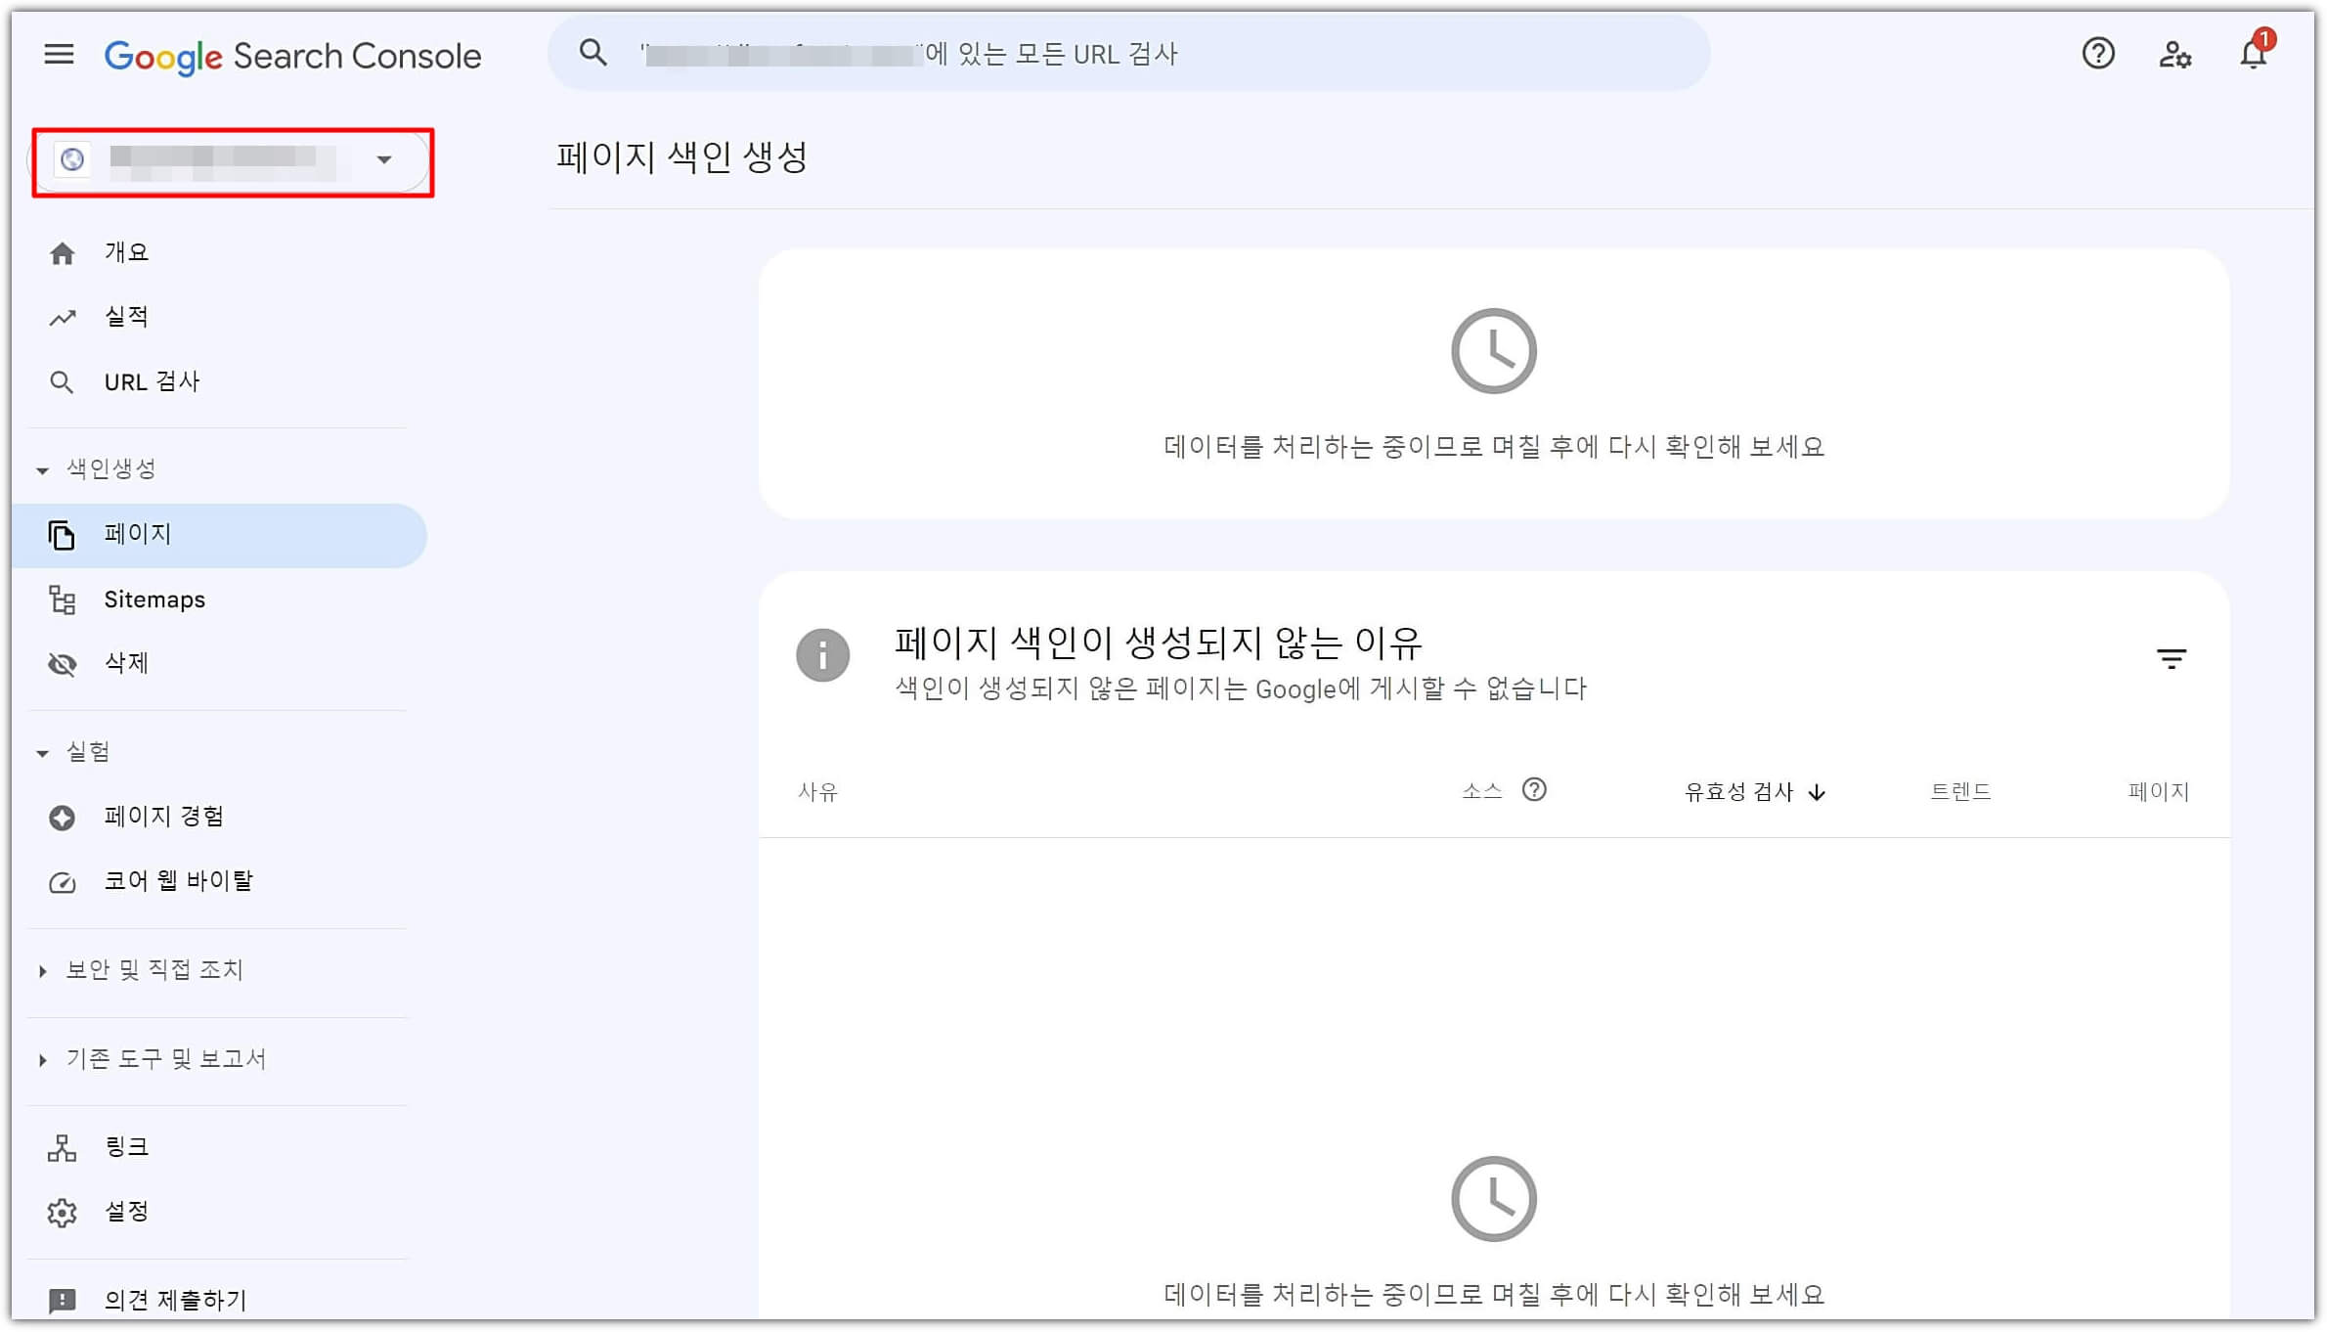Image resolution: width=2327 pixels, height=1332 pixels.
Task: Click the help question mark icon
Action: pos(2097,54)
